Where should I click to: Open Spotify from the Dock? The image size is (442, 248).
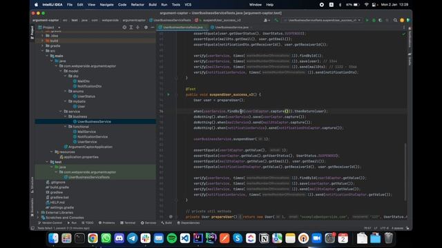tap(172, 238)
